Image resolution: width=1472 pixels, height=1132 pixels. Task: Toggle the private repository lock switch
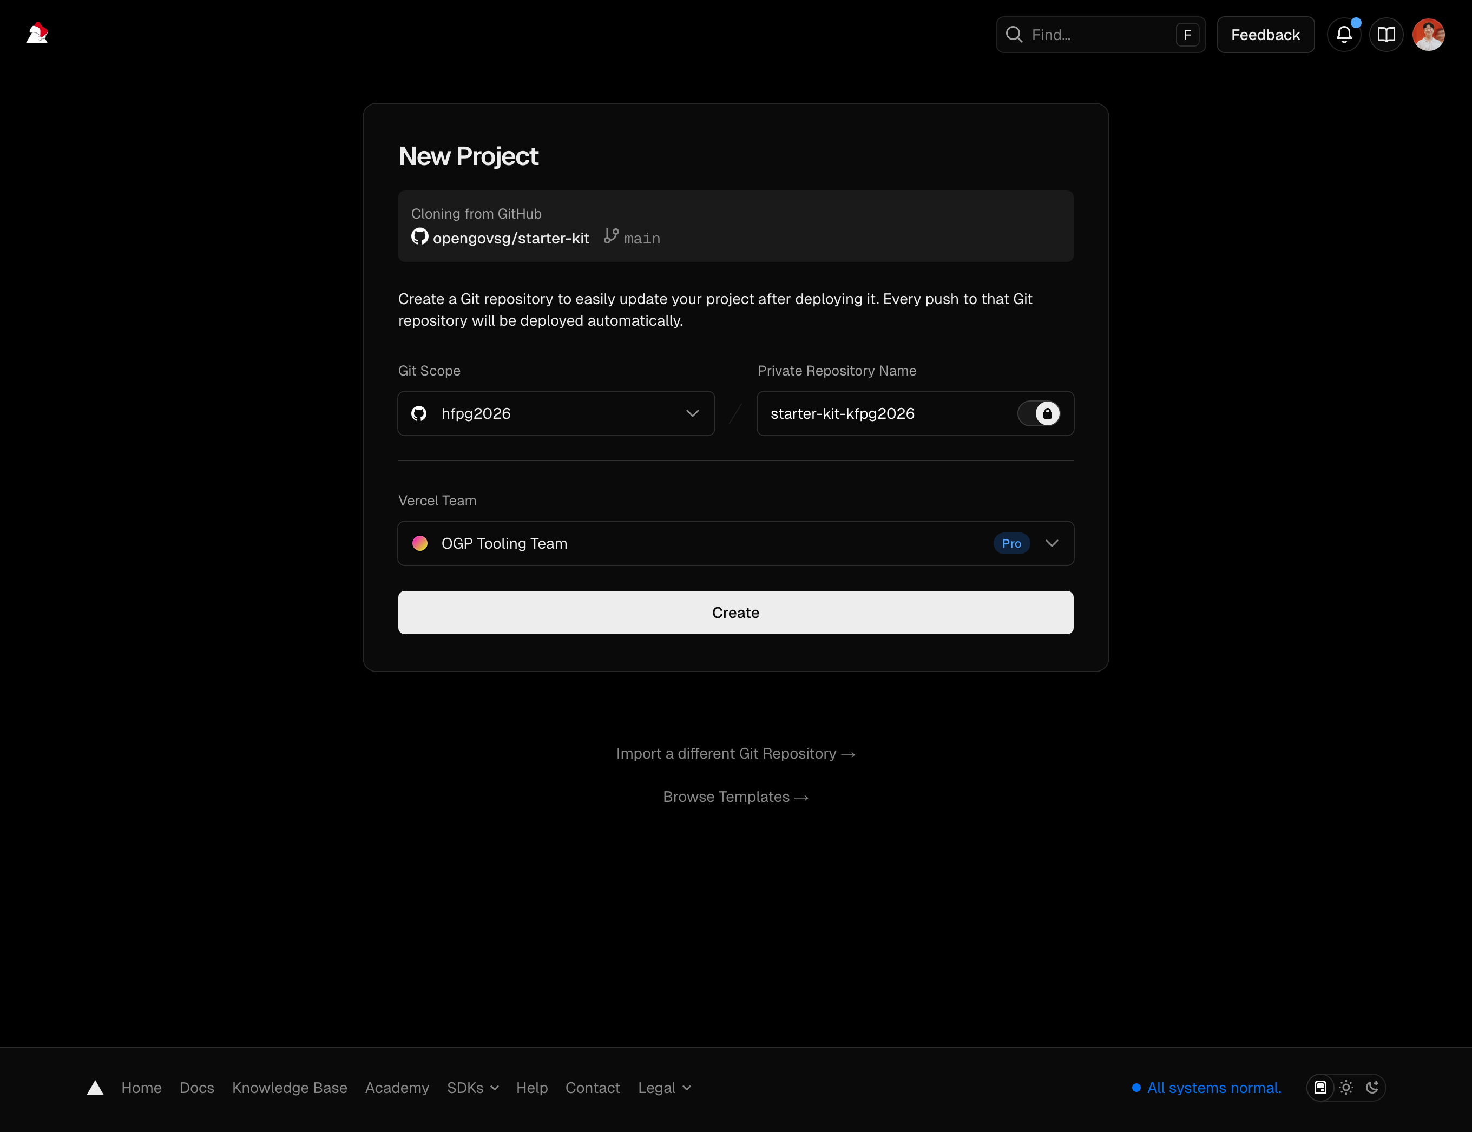click(x=1039, y=413)
